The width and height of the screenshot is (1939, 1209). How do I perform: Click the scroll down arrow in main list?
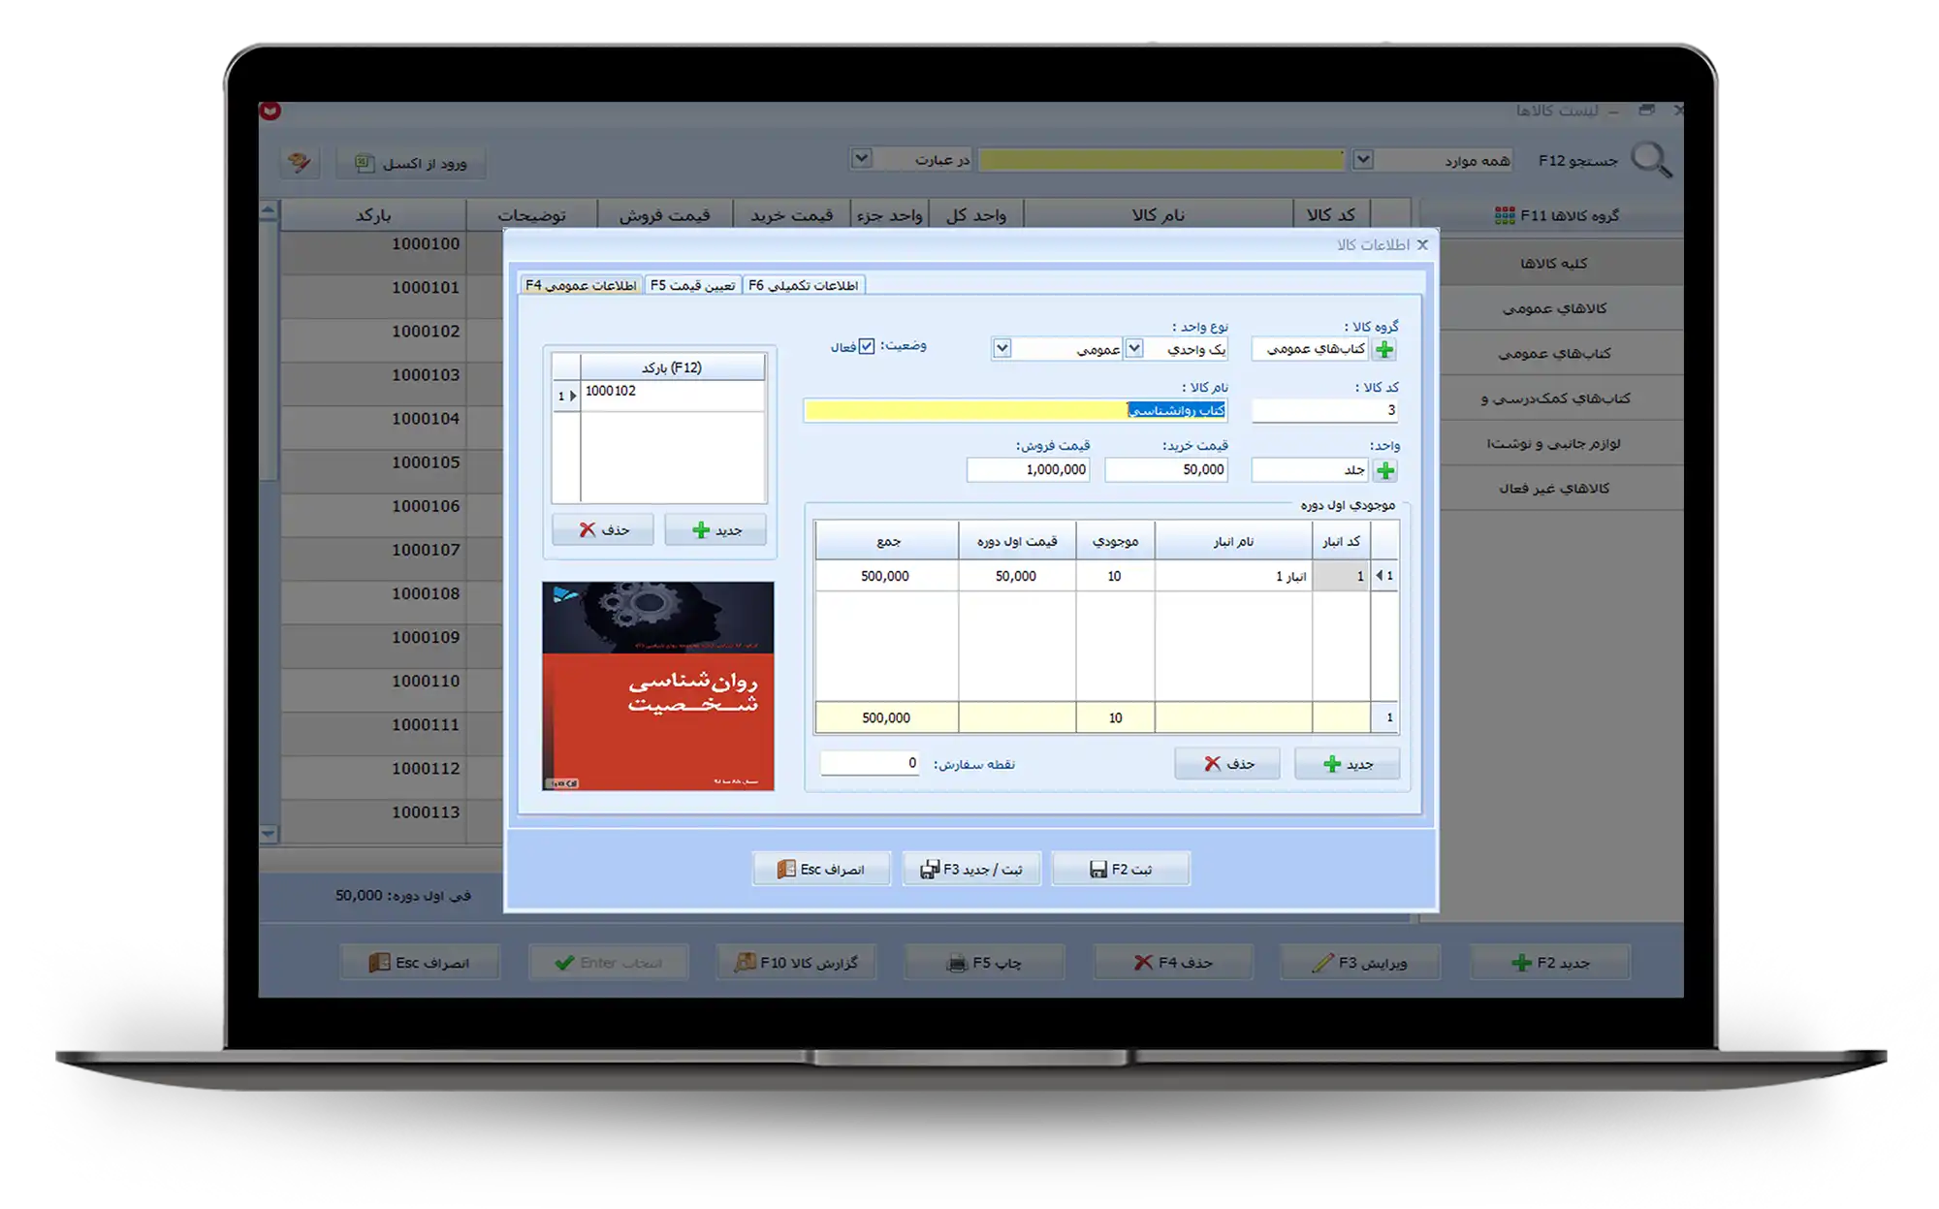[269, 834]
